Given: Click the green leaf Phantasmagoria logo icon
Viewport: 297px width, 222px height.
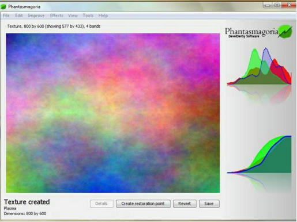Looking at the screenshot, I should [x=285, y=32].
